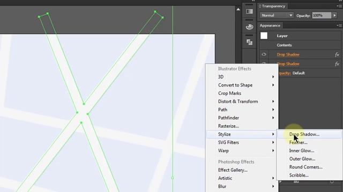The height and width of the screenshot is (192, 343).
Task: Choose Feather... from Stylize submenu
Action: tap(310, 142)
